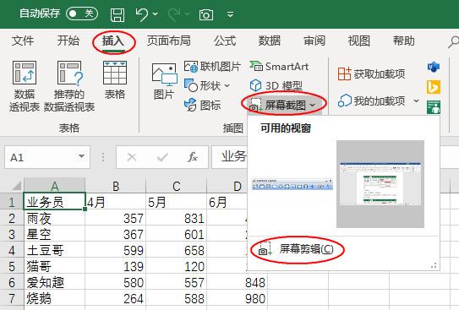Switch to the 公式 (Formulas) tab

[225, 41]
